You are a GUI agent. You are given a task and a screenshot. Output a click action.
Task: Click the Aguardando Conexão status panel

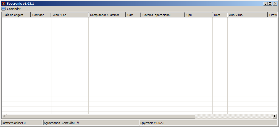click(91, 123)
